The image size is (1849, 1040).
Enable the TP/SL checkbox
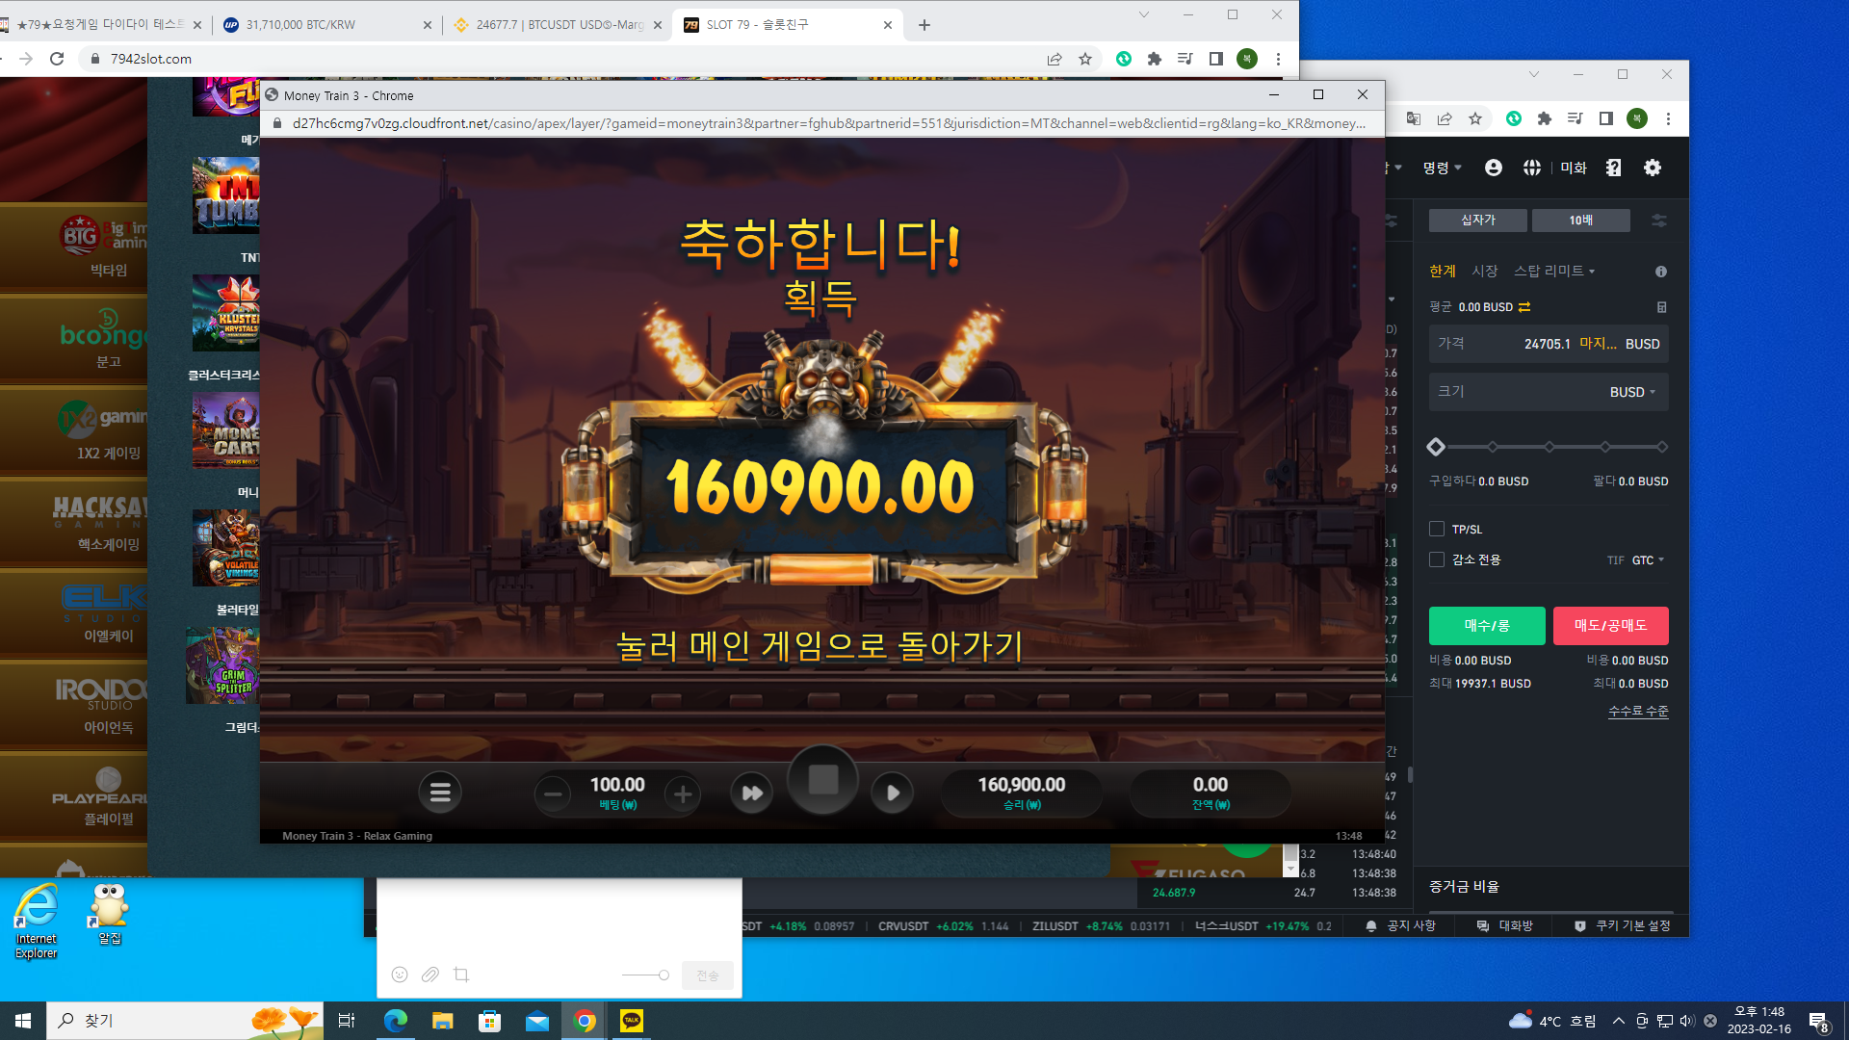[1437, 529]
